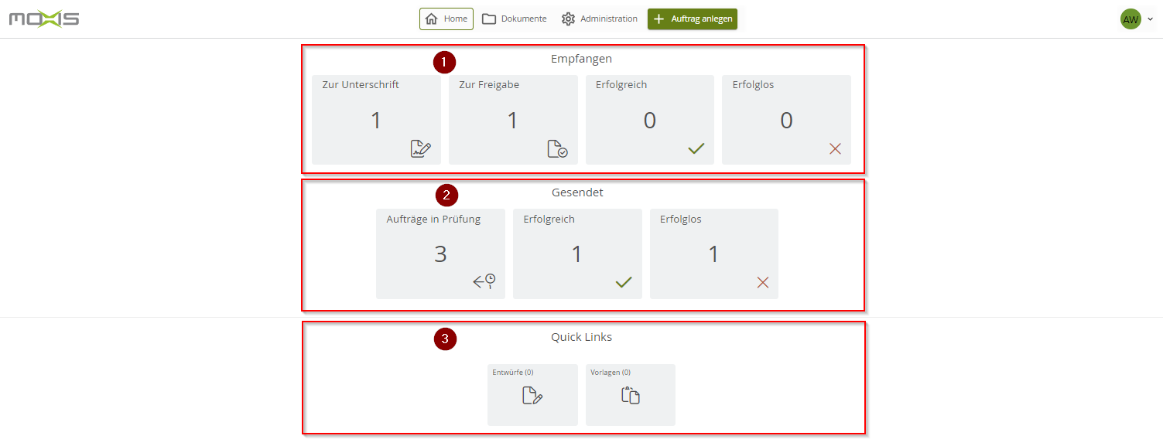
Task: Click the green check icon in Gesendet Erfolgreich
Action: [624, 281]
